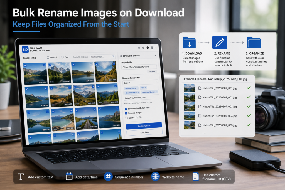
Task: Click the Save Task button
Action: coord(144,132)
